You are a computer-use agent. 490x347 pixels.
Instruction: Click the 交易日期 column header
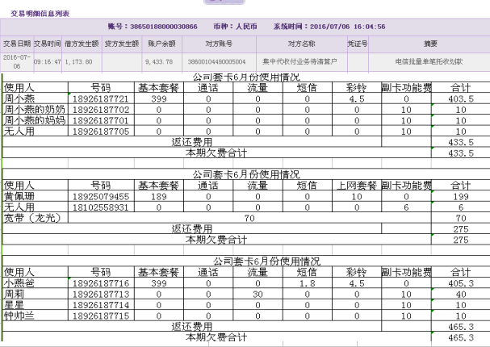point(16,43)
